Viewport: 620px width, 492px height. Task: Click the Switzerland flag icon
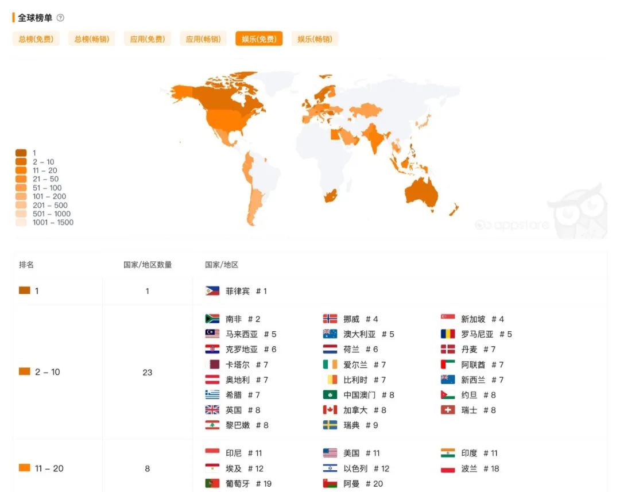[448, 410]
